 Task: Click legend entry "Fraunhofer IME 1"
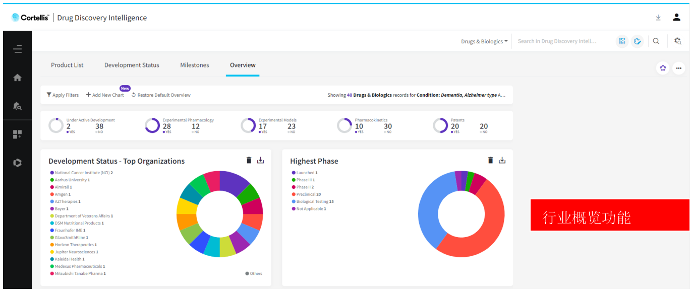(67, 230)
